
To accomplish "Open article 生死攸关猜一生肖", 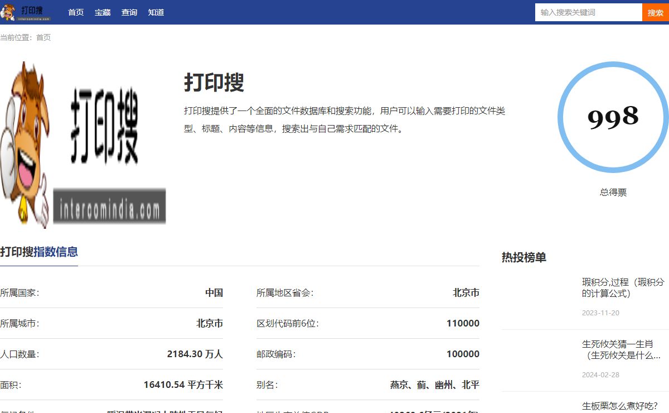I will (622, 349).
